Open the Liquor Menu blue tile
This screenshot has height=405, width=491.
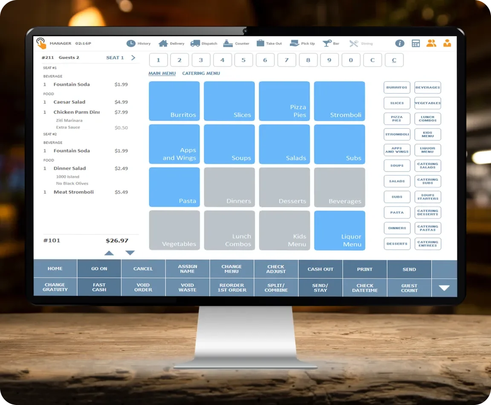(339, 230)
